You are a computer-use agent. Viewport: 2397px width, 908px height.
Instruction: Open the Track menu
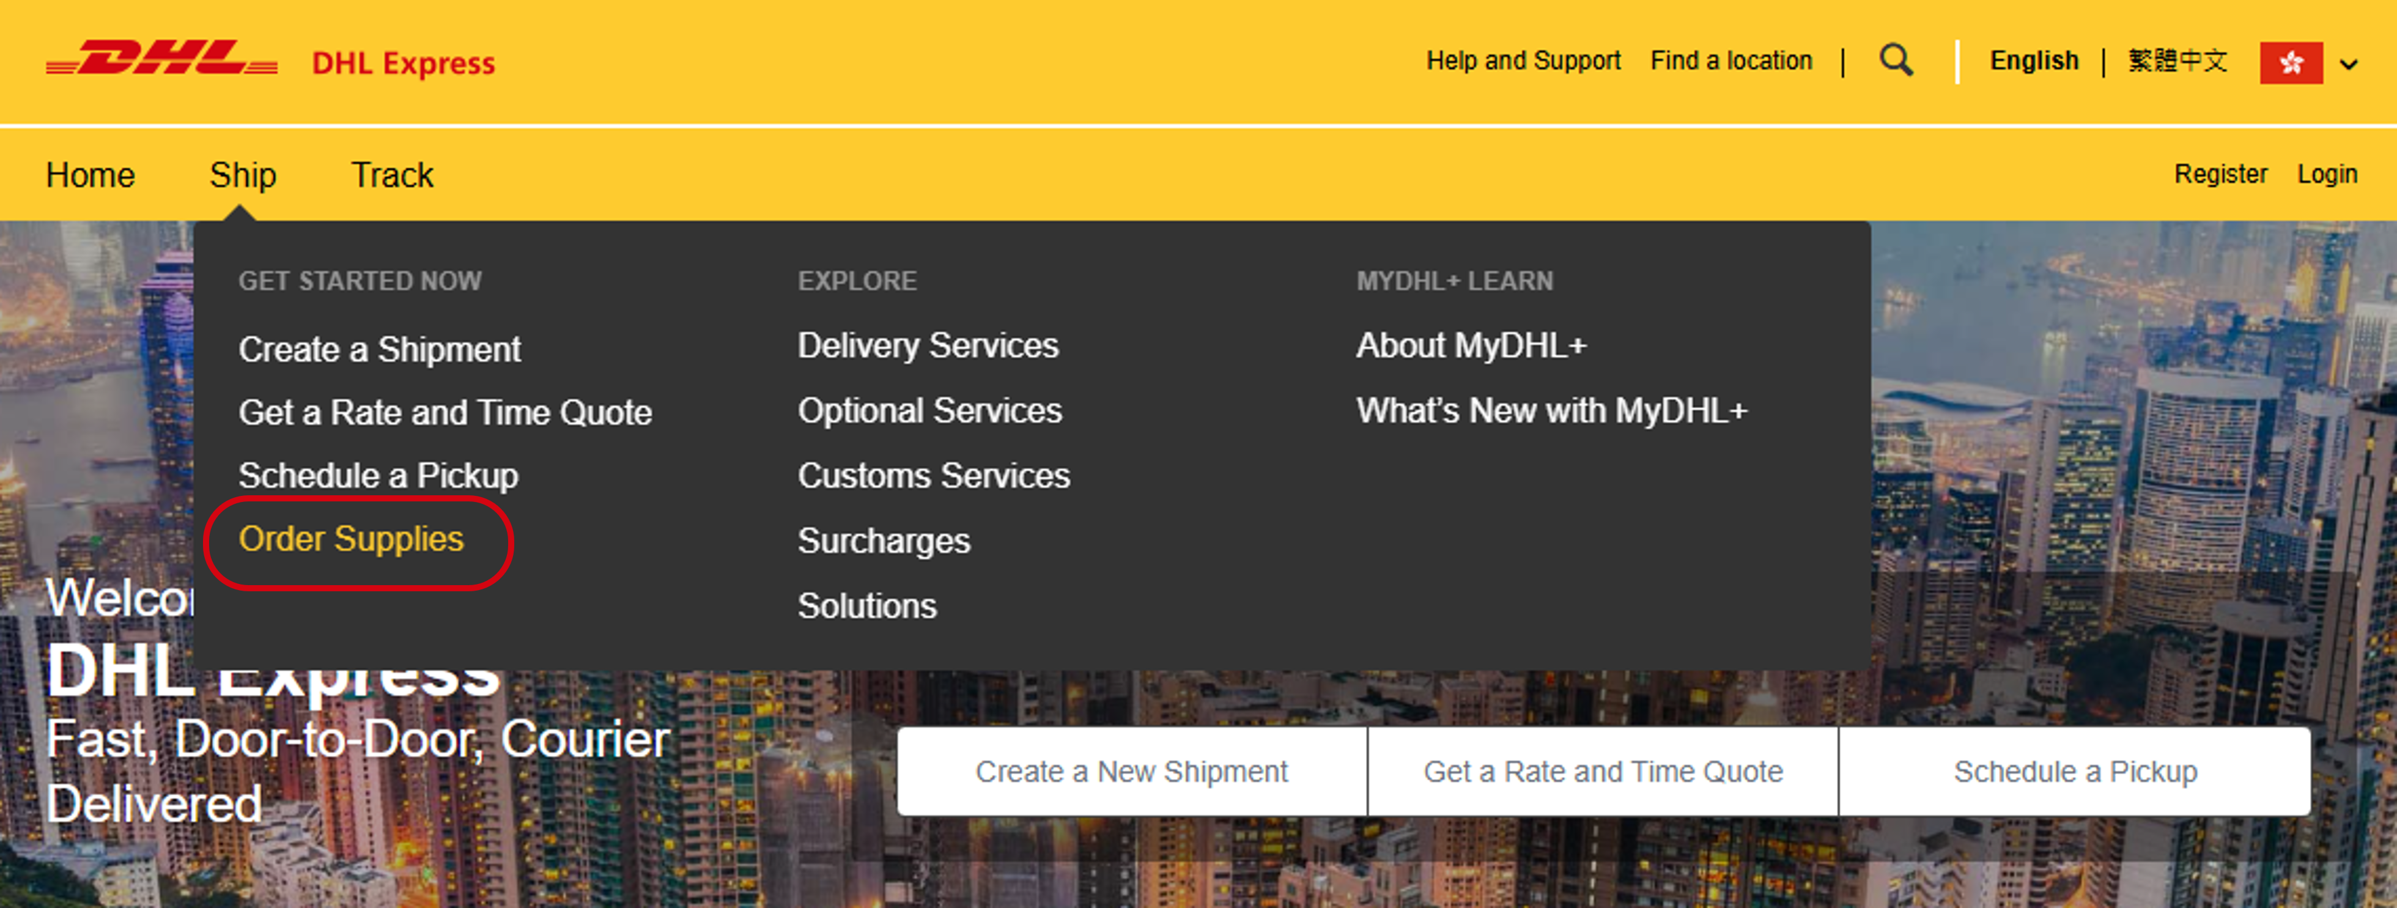point(392,175)
